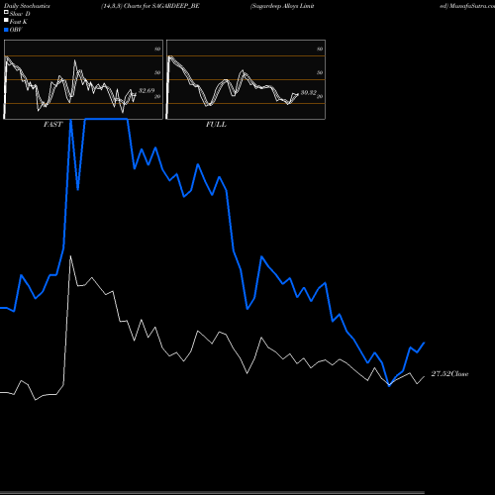Click the 50 level label in FULL chart
The height and width of the screenshot is (495, 495).
point(320,72)
